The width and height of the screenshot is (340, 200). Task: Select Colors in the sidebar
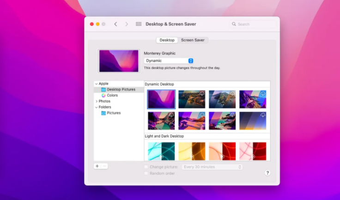point(119,96)
